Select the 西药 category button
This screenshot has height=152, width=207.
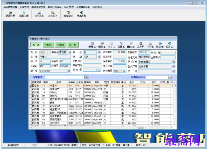pyautogui.click(x=36, y=45)
